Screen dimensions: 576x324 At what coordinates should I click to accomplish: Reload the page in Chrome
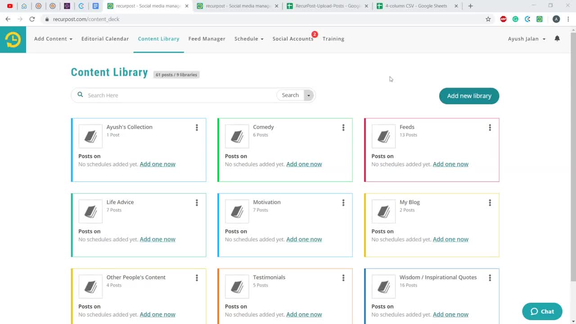tap(32, 19)
